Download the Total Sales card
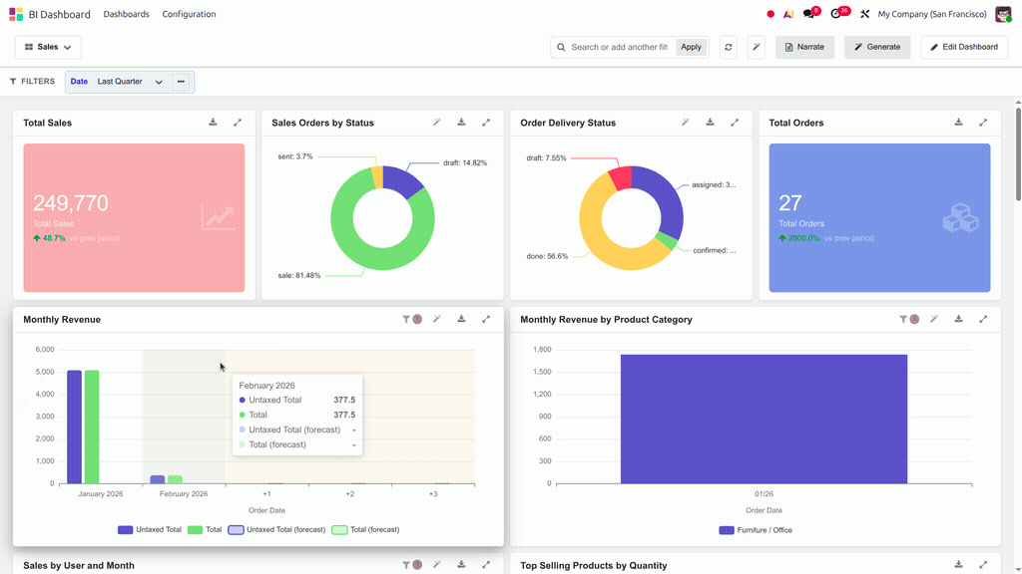This screenshot has height=574, width=1022. [x=214, y=123]
